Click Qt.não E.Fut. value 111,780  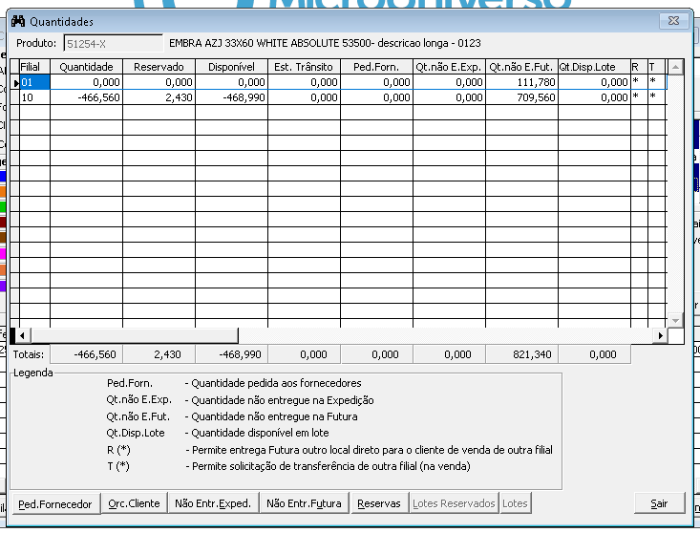[521, 82]
